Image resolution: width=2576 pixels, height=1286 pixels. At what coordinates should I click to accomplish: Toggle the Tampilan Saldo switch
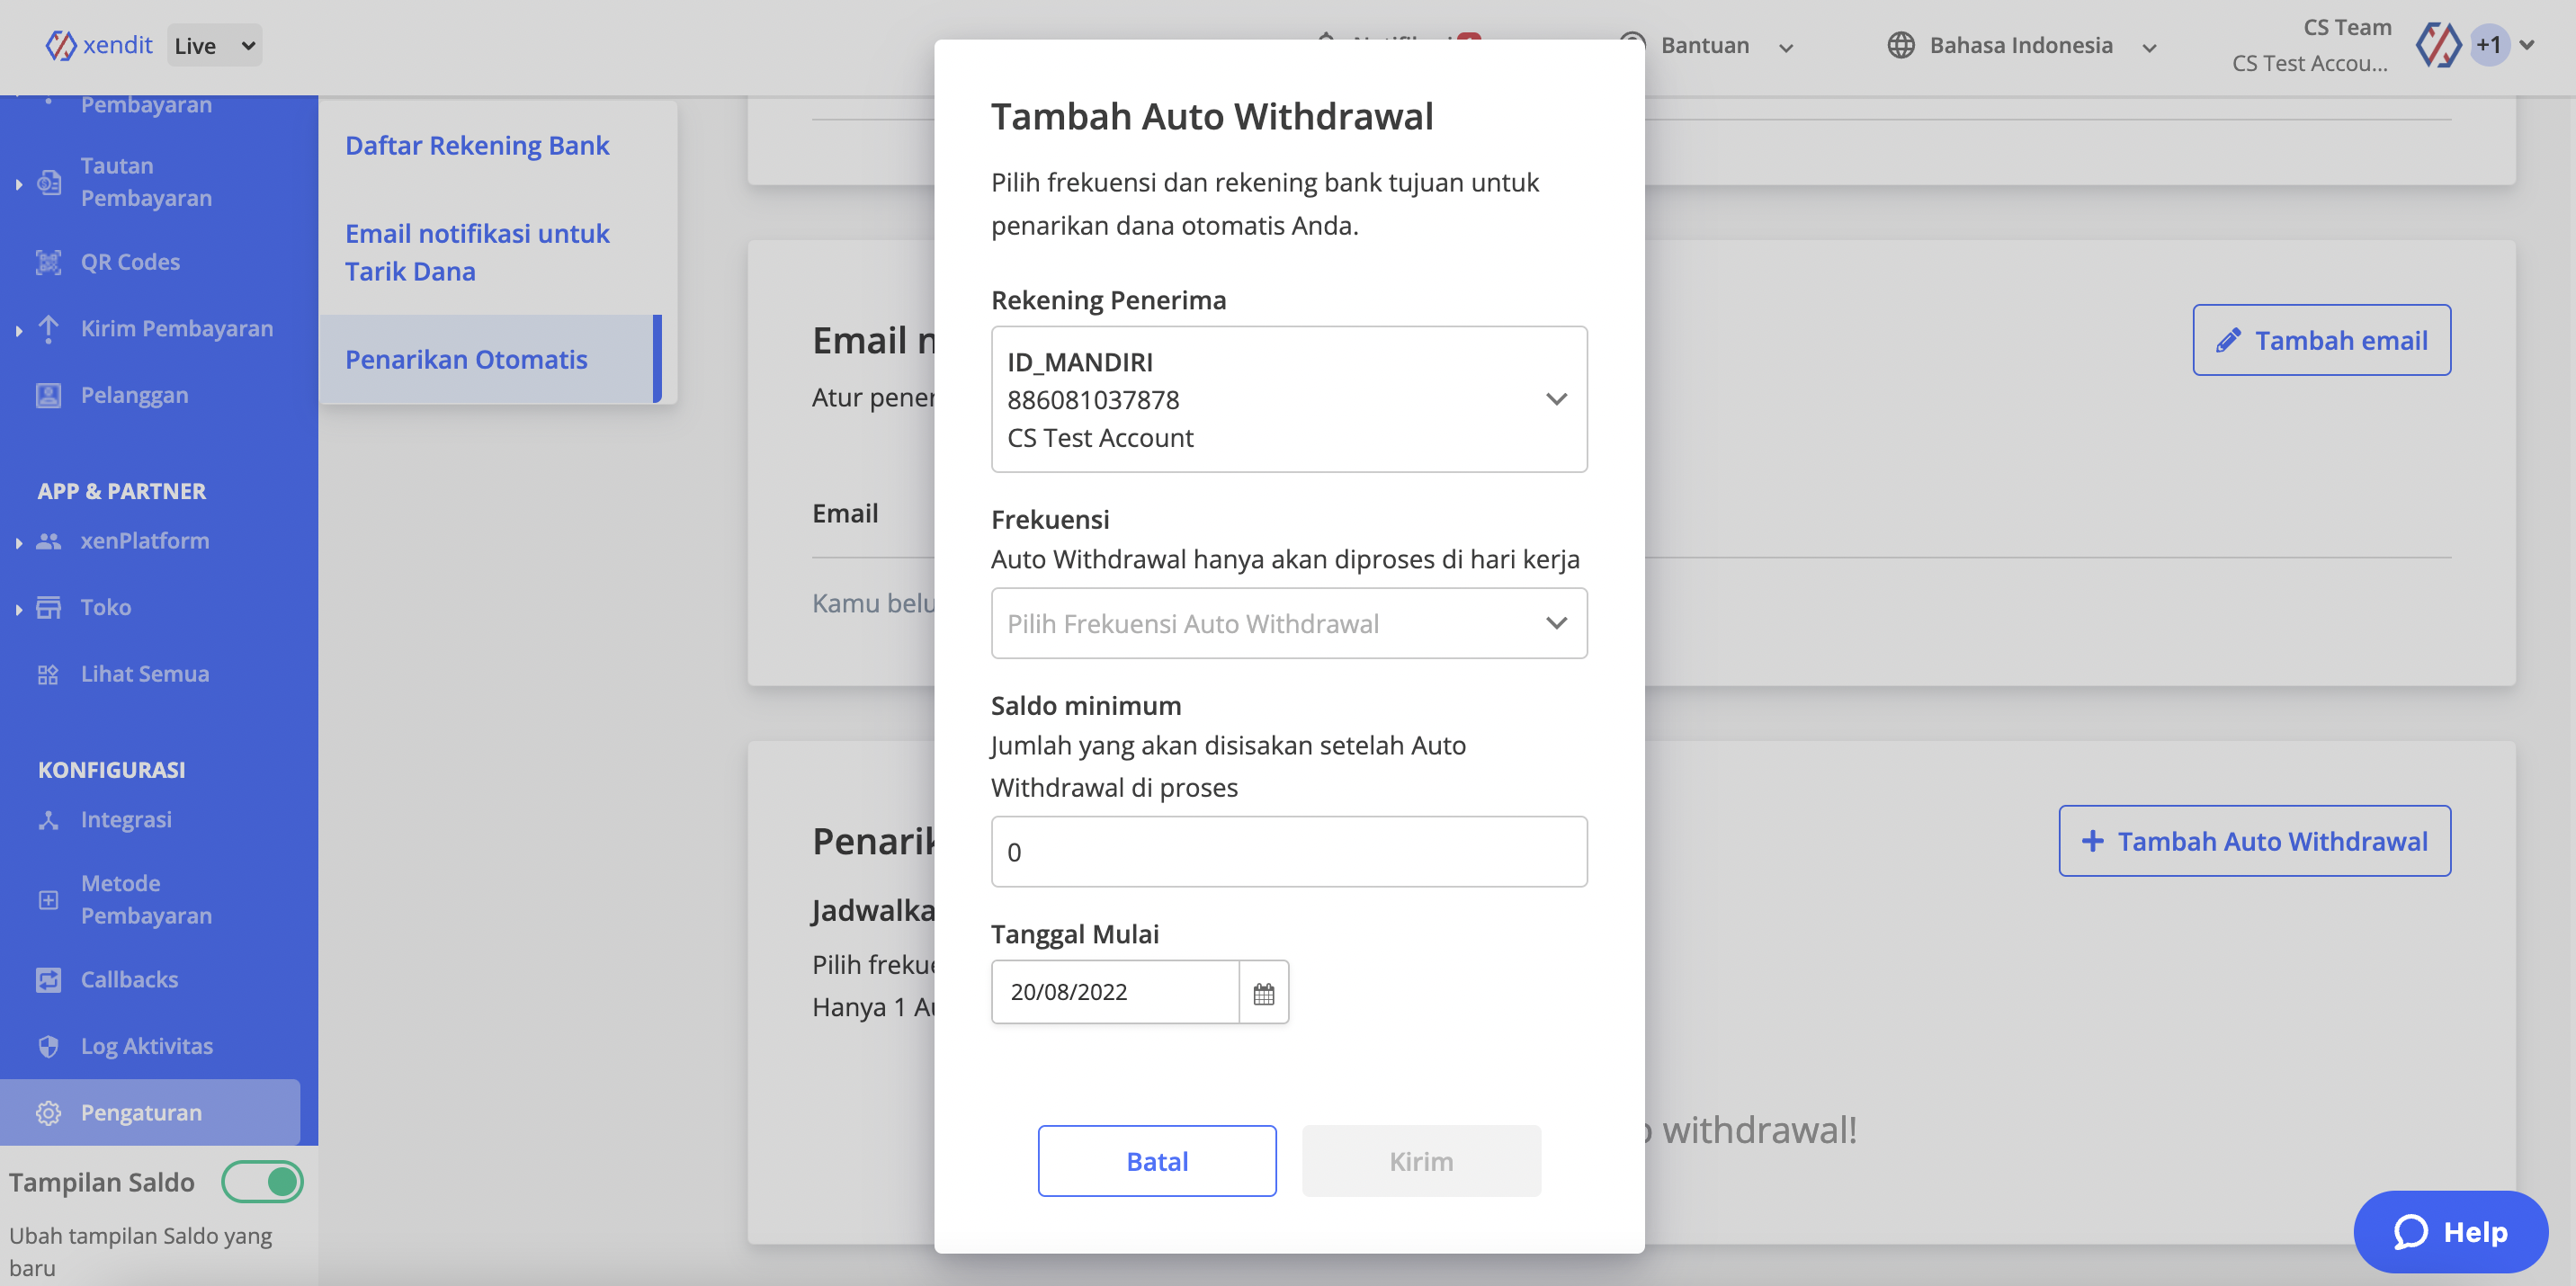pos(262,1182)
